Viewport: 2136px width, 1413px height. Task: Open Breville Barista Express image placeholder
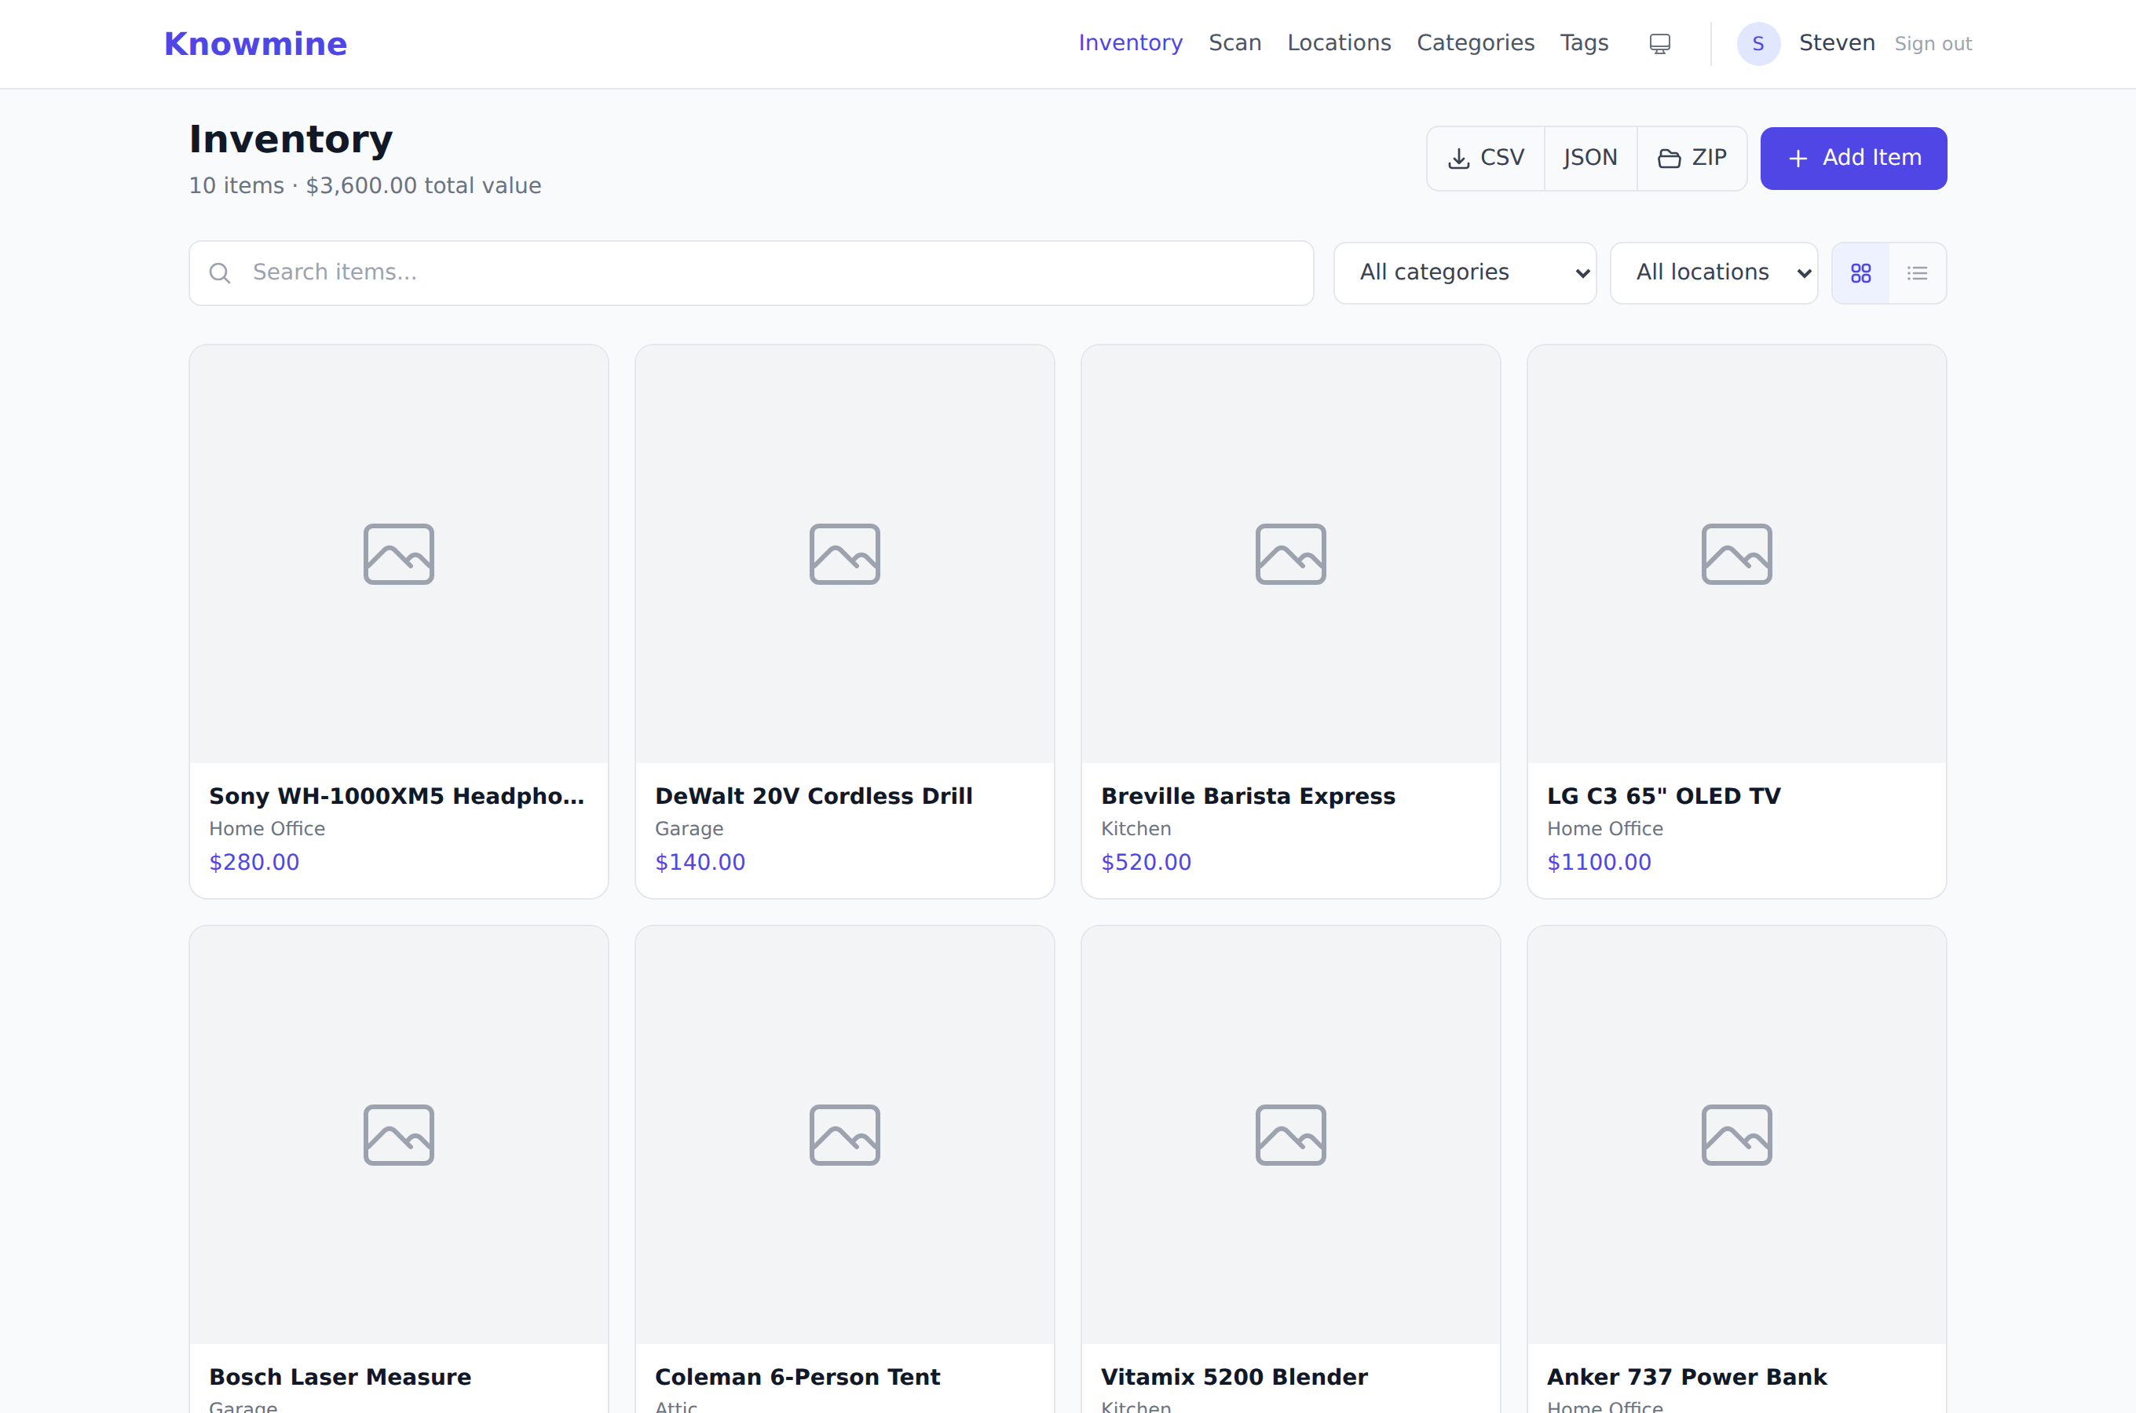(x=1290, y=554)
